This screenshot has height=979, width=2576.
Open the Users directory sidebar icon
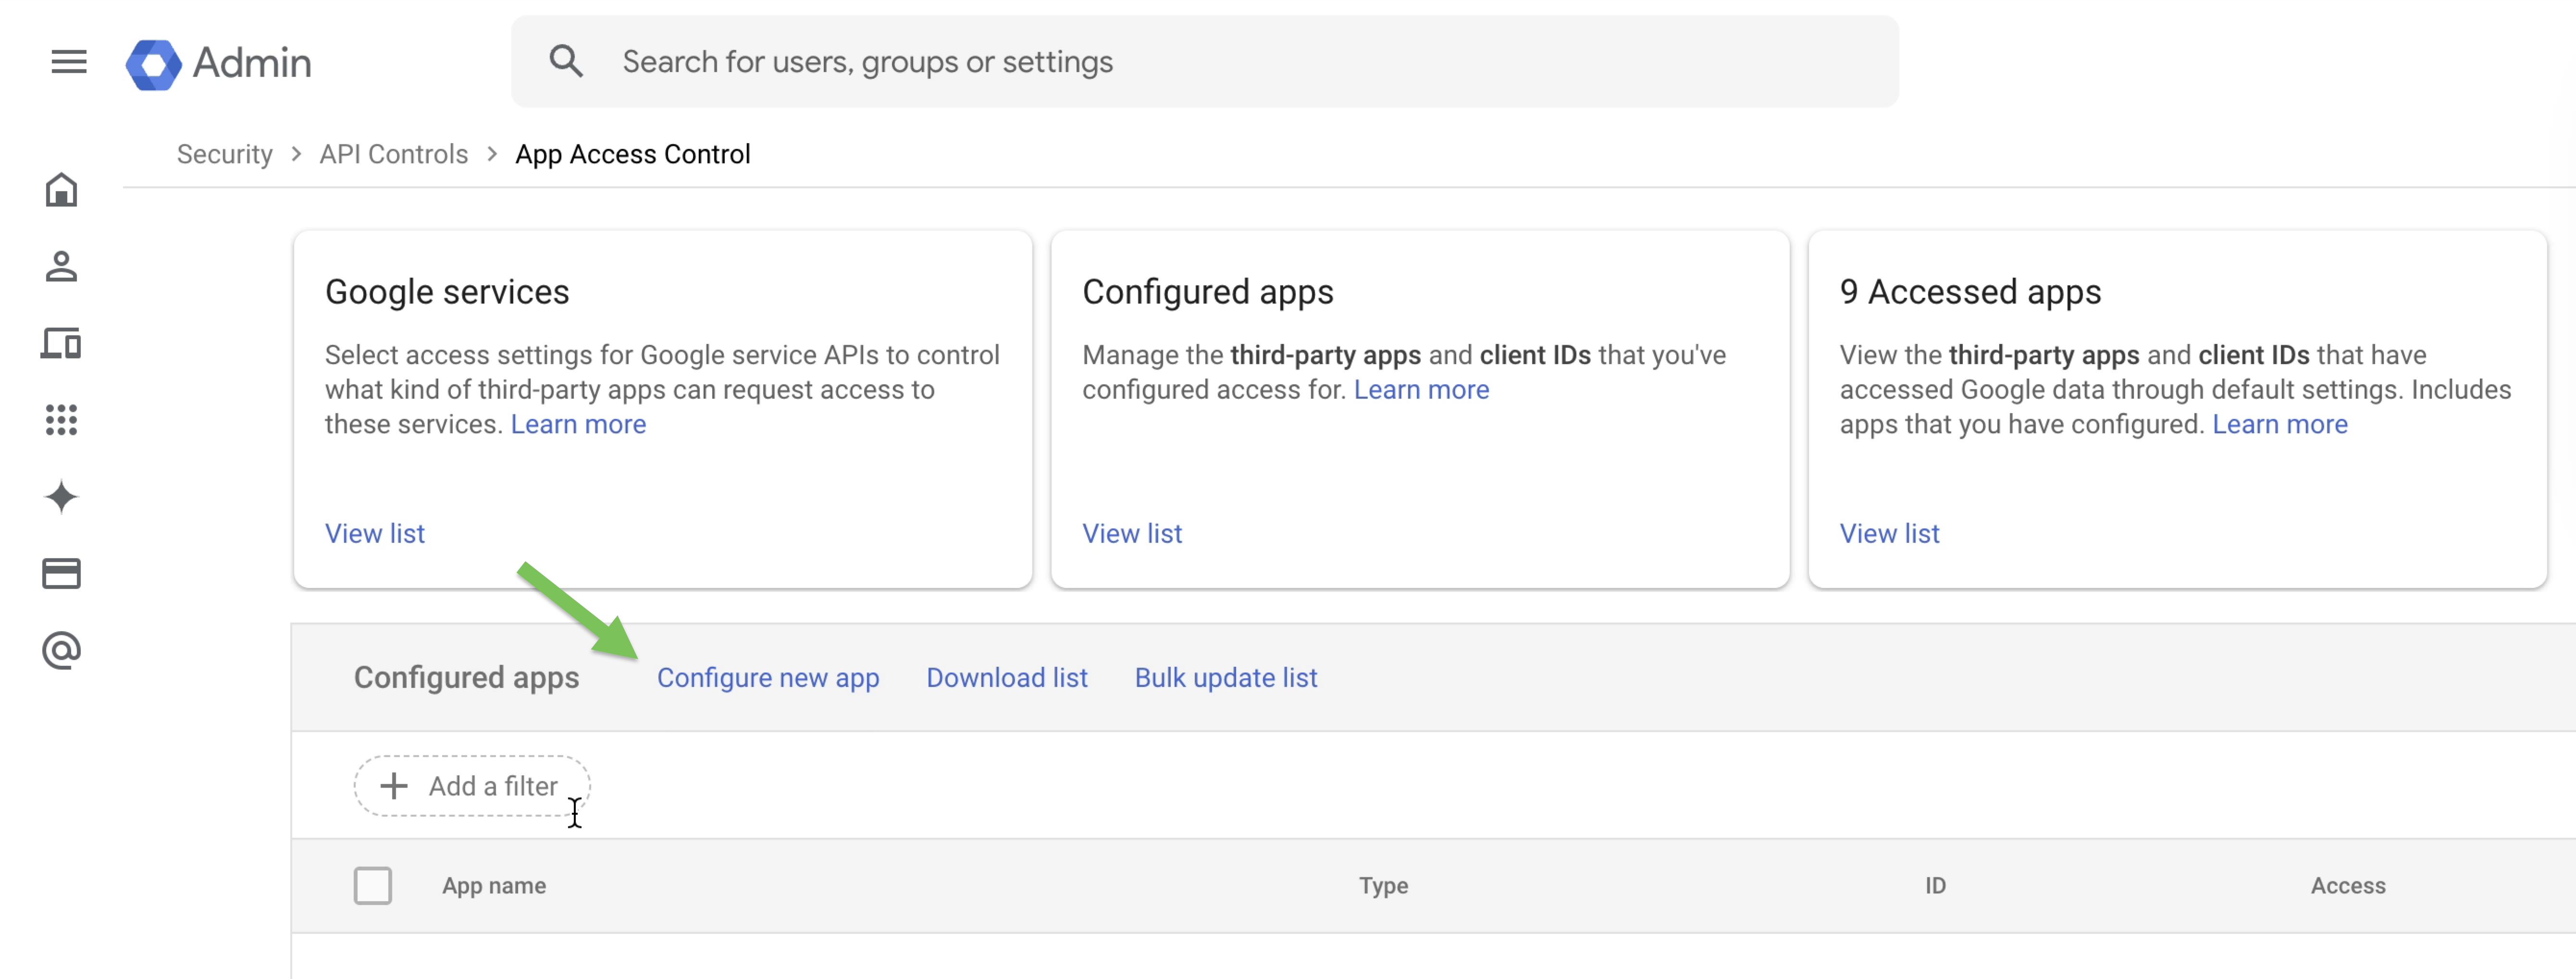click(x=61, y=266)
